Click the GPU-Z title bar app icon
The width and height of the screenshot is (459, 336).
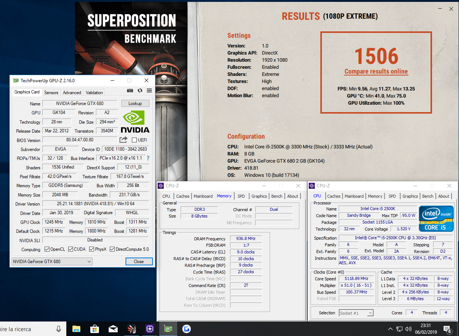[x=16, y=80]
